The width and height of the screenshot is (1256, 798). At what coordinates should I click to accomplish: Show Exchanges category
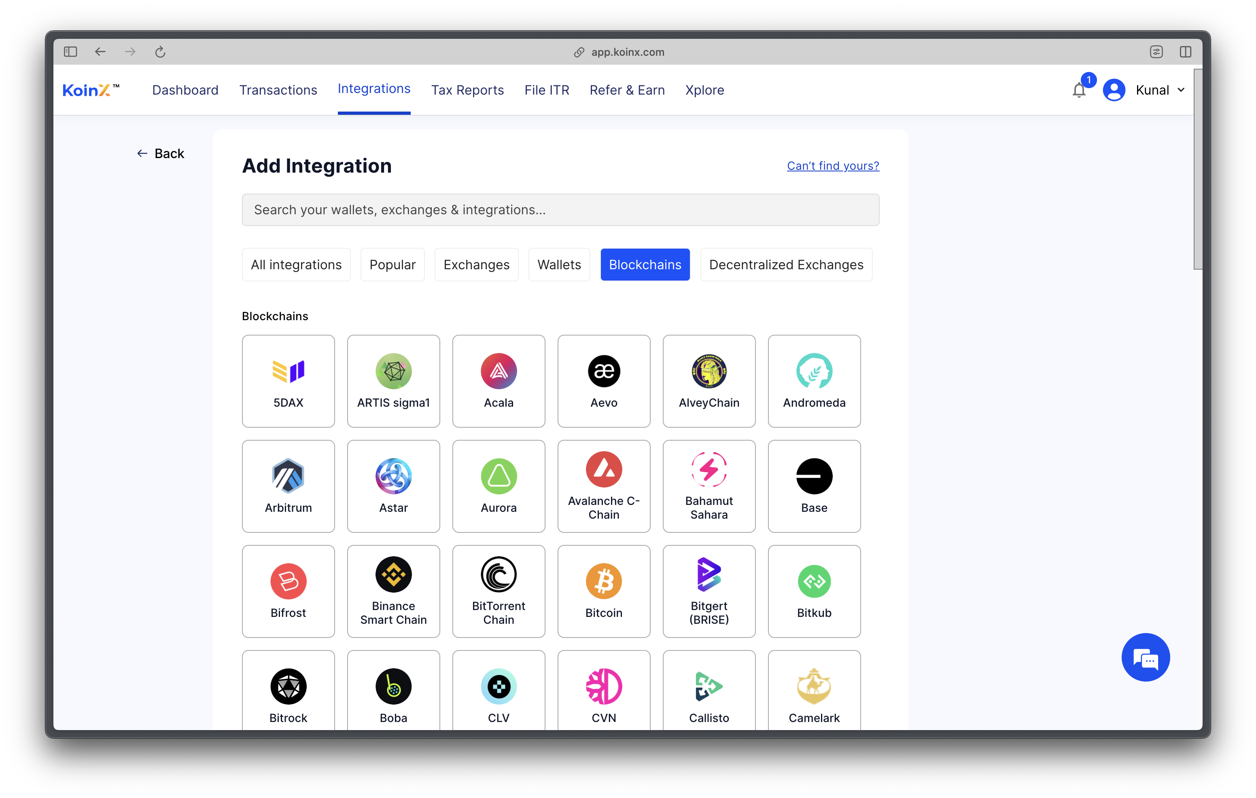tap(476, 265)
